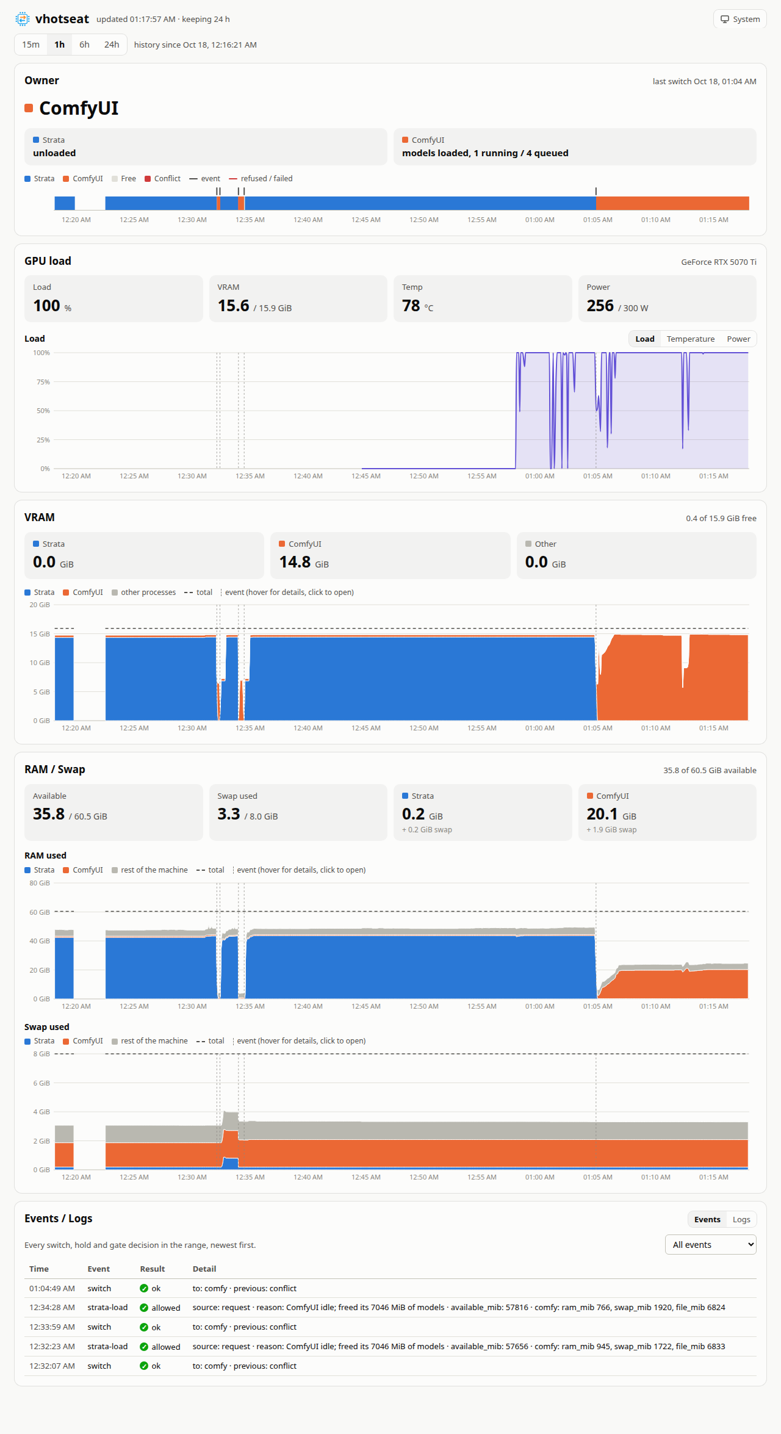
Task: Click the orange ComfyUI segment on the owner timeline
Action: click(672, 203)
